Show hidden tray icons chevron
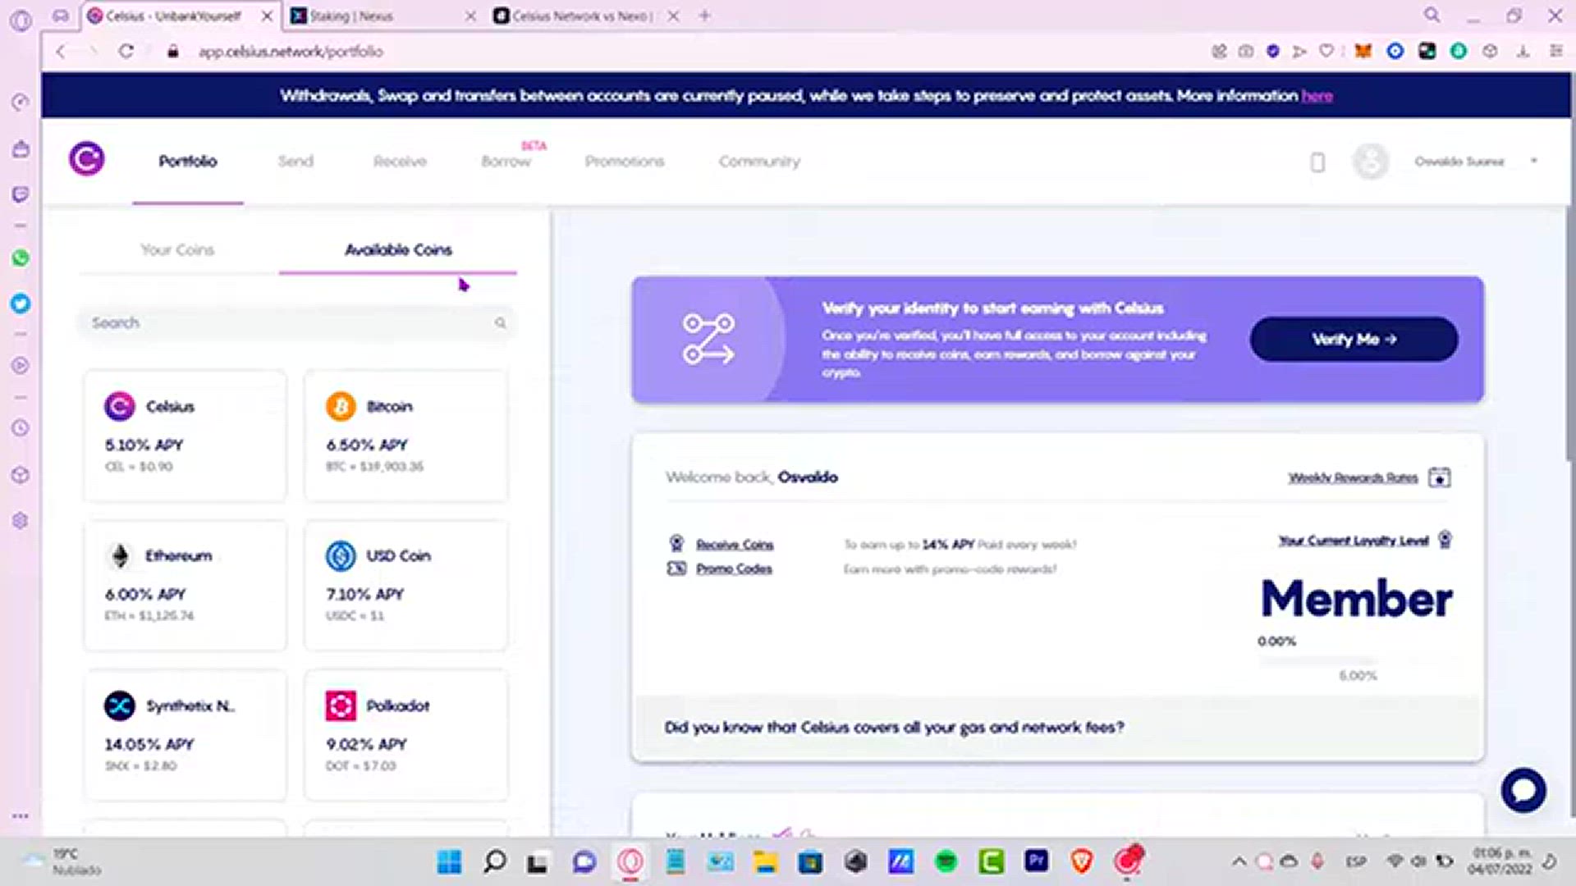Screen dimensions: 1576x886 coord(1239,861)
